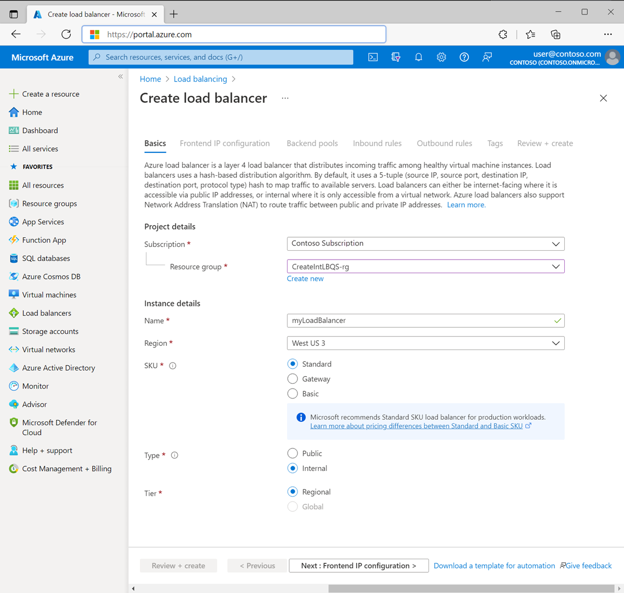Switch to the Tags tab
The height and width of the screenshot is (593, 624).
pos(495,144)
